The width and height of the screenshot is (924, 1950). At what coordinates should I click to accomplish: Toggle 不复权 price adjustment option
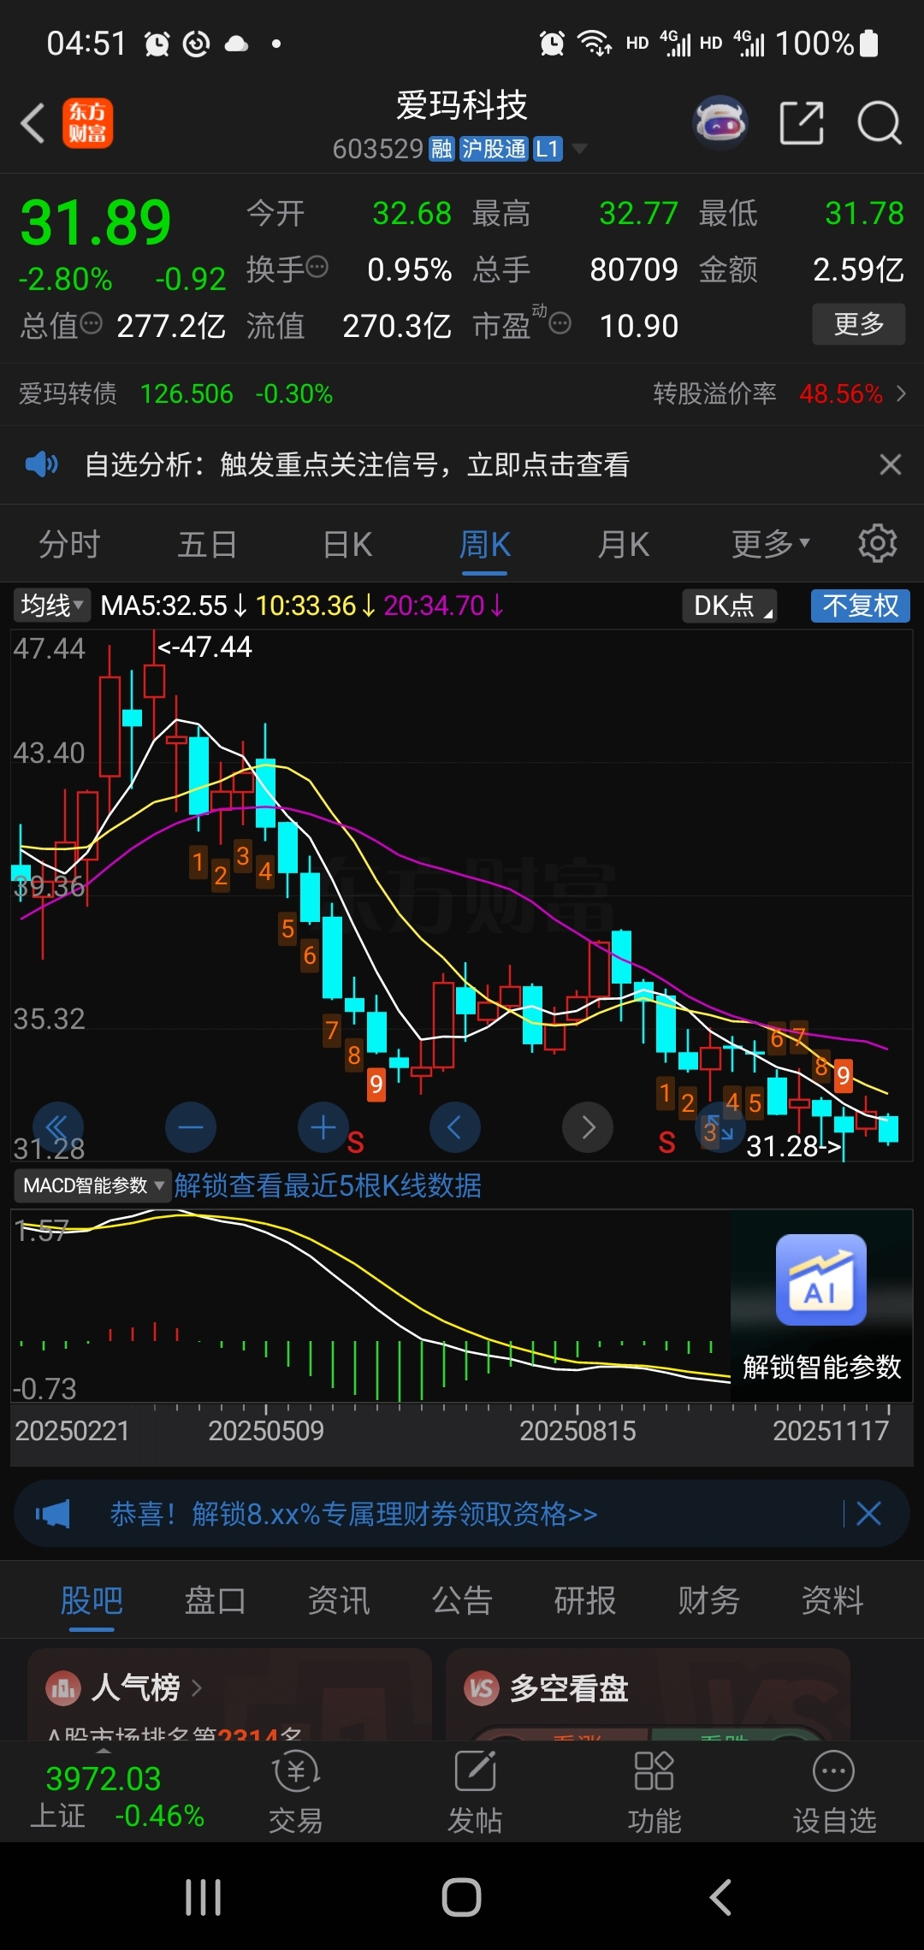coord(861,606)
